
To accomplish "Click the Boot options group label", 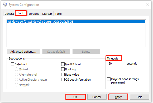I will tap(17, 58).
